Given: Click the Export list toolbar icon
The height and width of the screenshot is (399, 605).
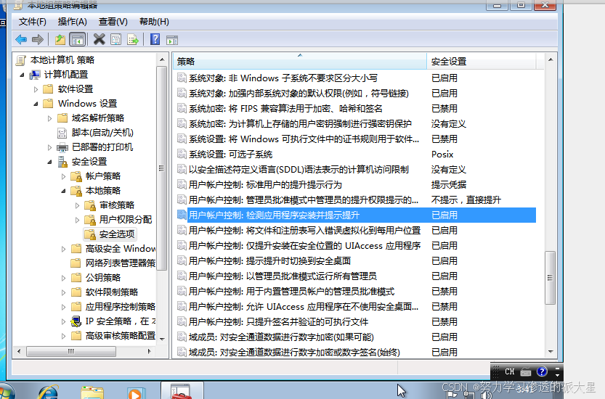Looking at the screenshot, I should click(133, 39).
